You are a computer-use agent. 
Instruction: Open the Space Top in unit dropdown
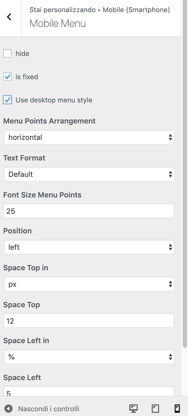pyautogui.click(x=89, y=284)
